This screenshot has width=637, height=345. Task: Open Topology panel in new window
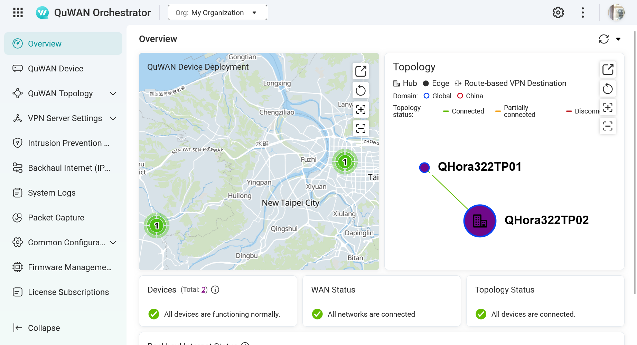[607, 70]
